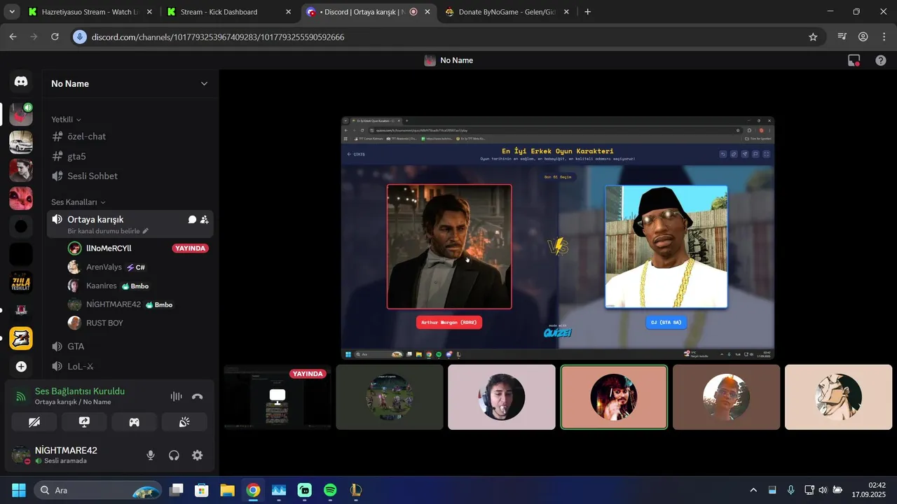Open NİGHTMARE42 user panel profile
This screenshot has height=504, width=897.
(67, 455)
